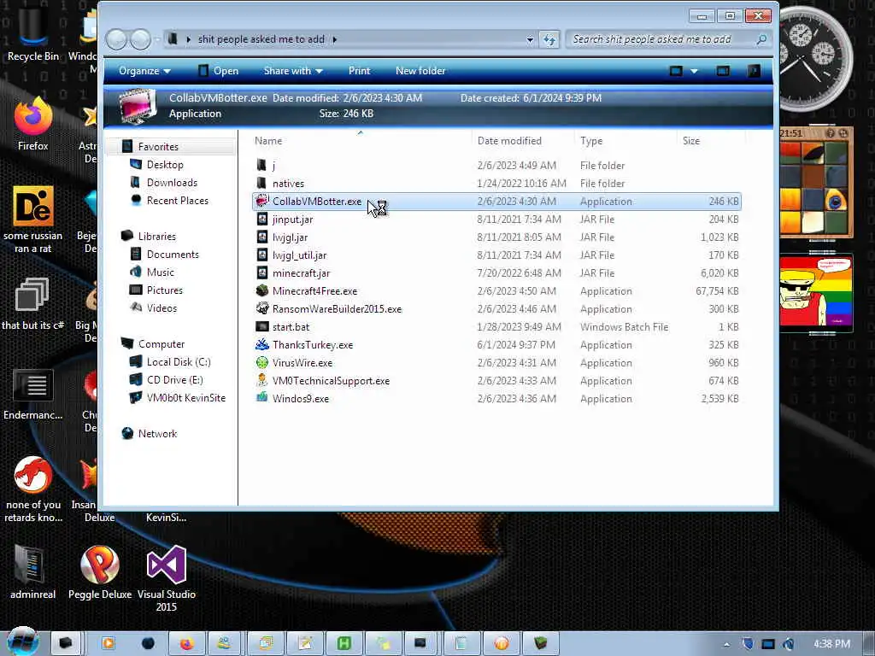Click the volume icon in system tray
This screenshot has height=656, width=875.
coord(789,644)
